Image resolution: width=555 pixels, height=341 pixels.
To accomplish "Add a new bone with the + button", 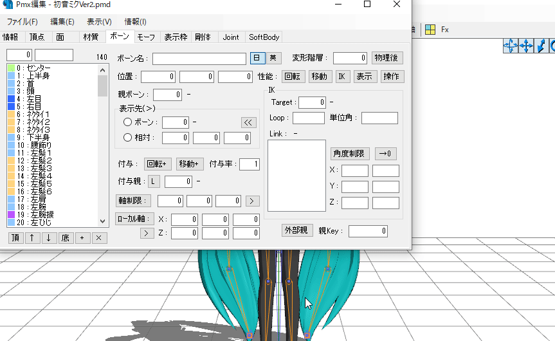I will [82, 238].
